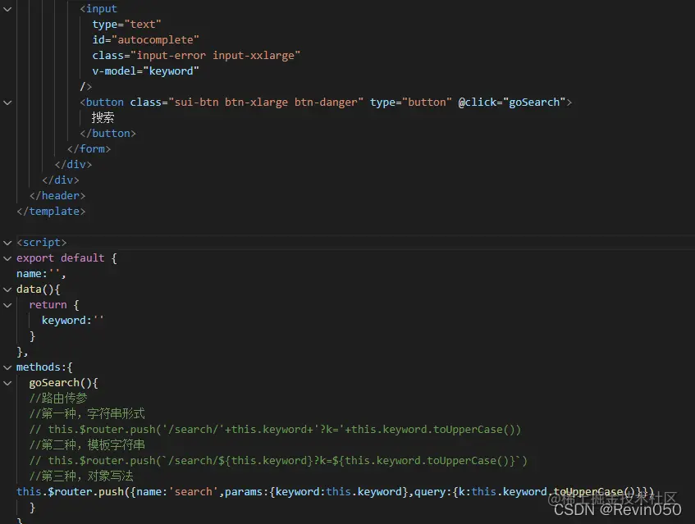Fold the export default block chevron
The width and height of the screenshot is (695, 524).
[7, 258]
